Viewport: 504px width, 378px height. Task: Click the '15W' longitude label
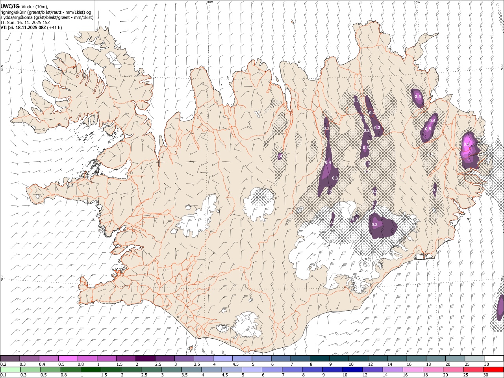pyautogui.click(x=417, y=2)
